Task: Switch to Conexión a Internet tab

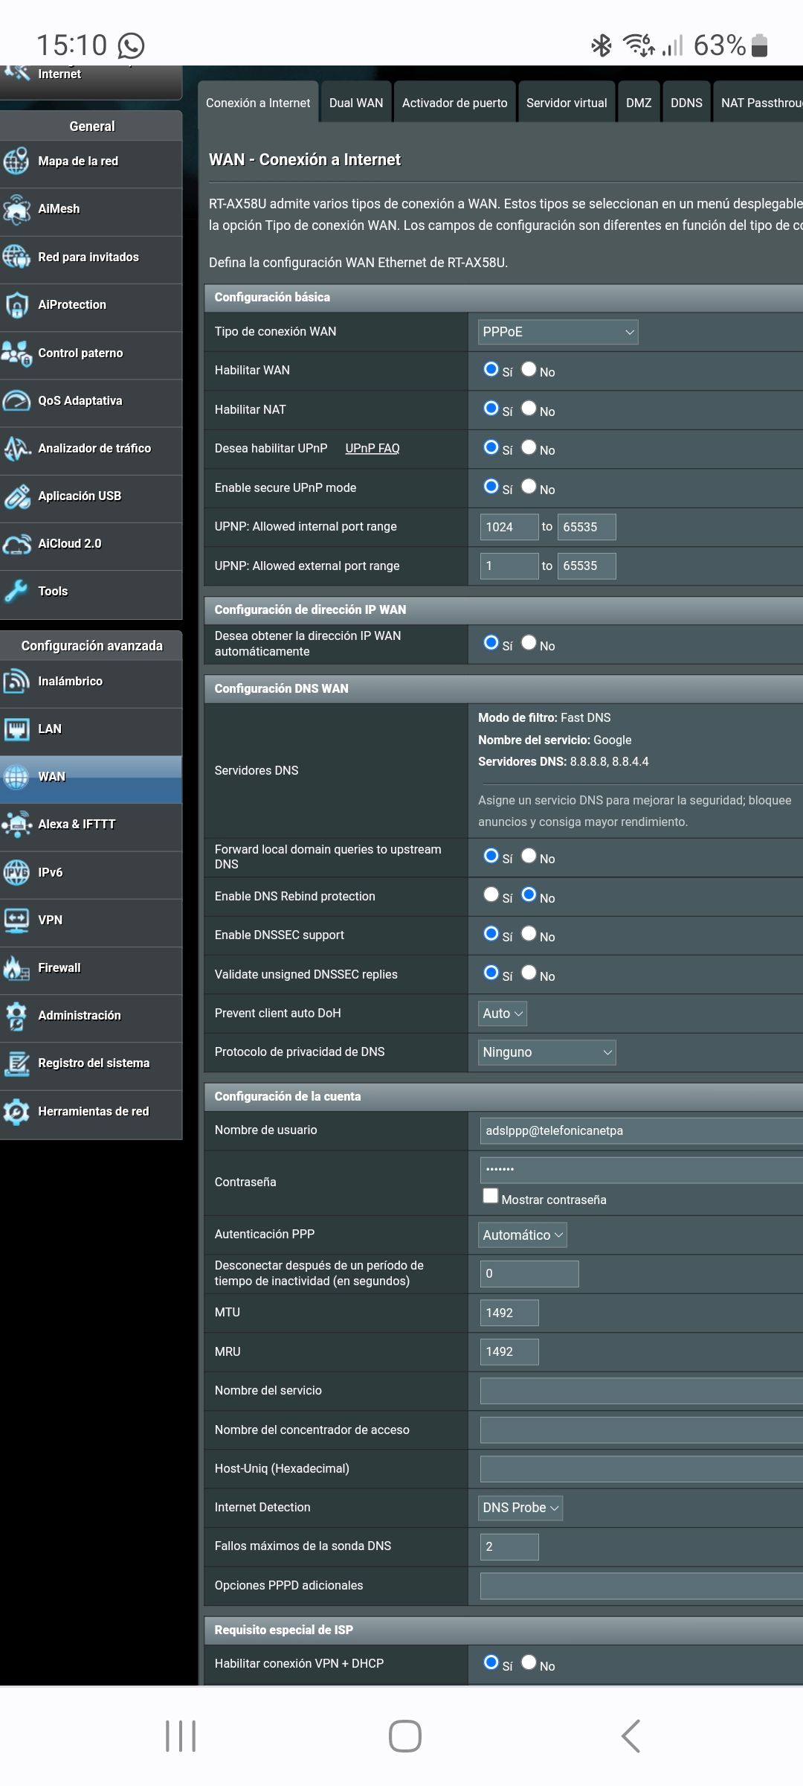Action: (x=258, y=103)
